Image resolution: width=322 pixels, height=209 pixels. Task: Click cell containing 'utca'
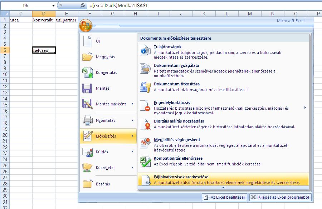coord(21,20)
